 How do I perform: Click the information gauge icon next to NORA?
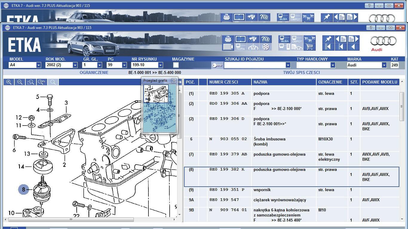(253, 47)
